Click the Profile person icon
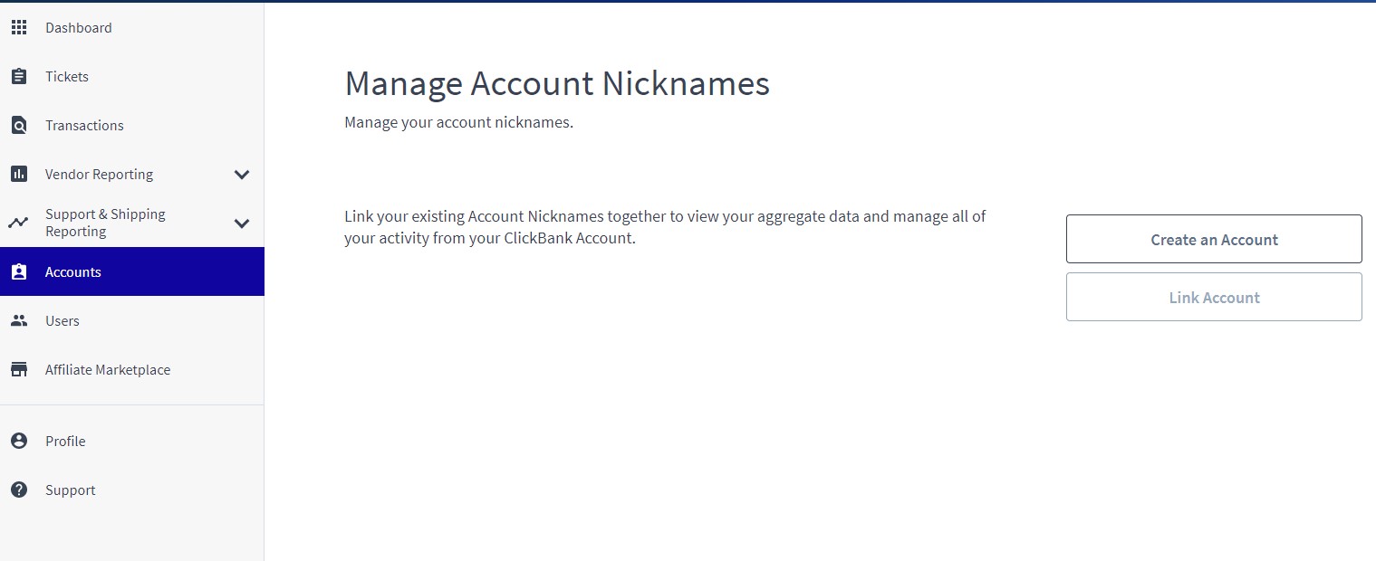 point(18,441)
